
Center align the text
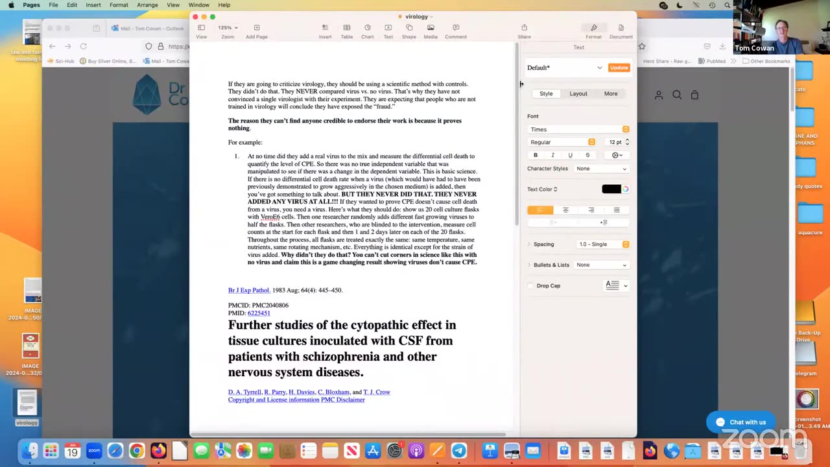pos(565,210)
